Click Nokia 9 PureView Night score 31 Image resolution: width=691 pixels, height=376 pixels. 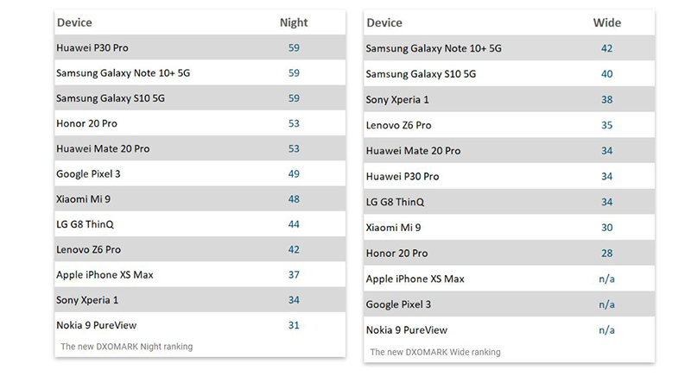tap(294, 325)
